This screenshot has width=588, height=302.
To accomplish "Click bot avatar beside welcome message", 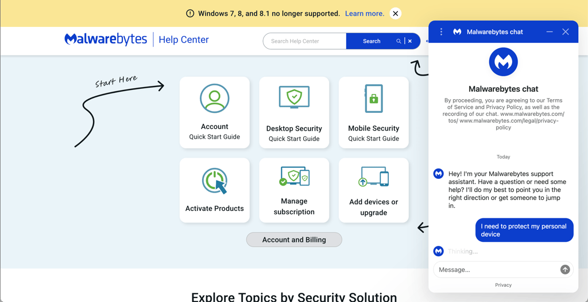I will (438, 174).
